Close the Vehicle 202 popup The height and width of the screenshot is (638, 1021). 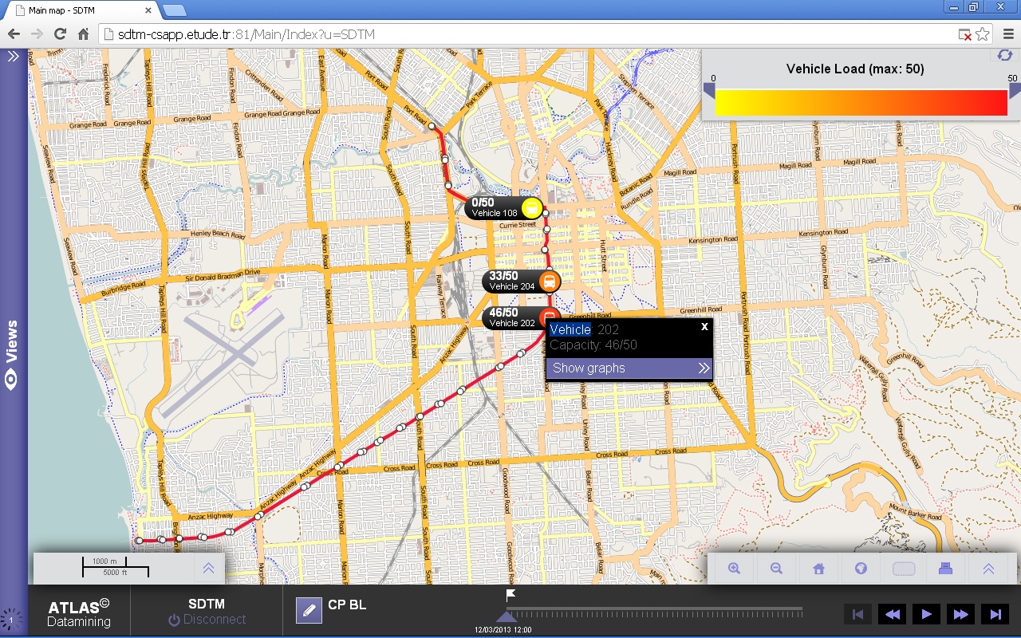[x=704, y=326]
